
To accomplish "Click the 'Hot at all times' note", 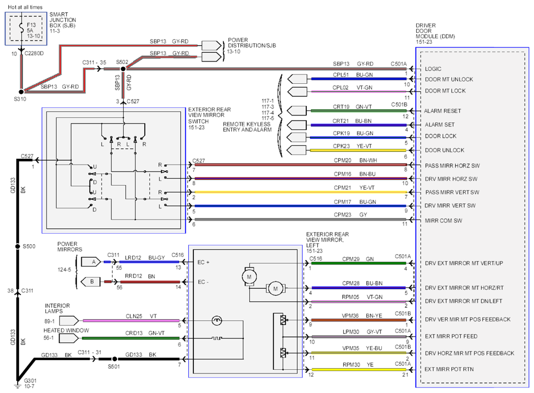I will click(x=25, y=7).
